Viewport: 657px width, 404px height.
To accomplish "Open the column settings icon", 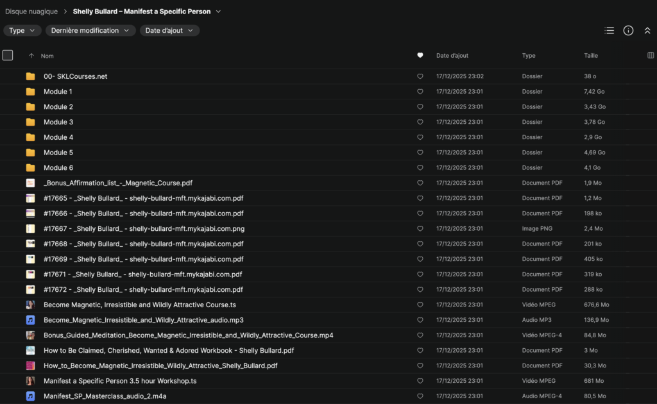I will [x=651, y=56].
